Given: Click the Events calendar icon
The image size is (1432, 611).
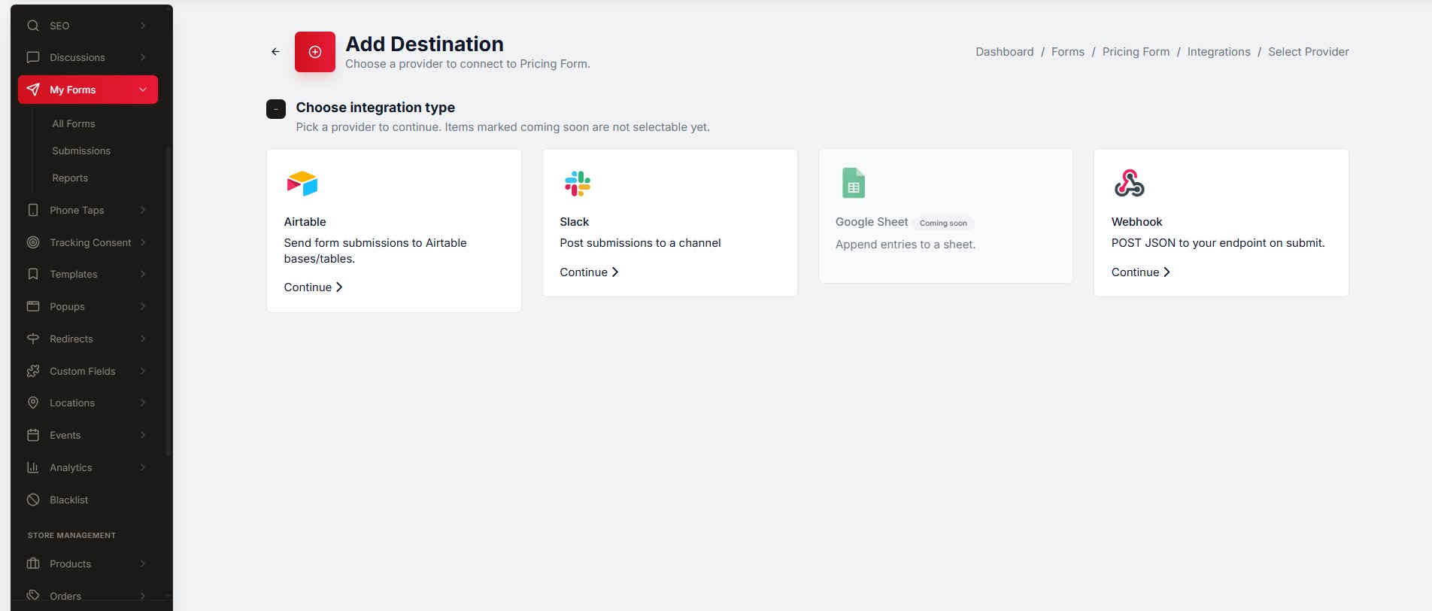Looking at the screenshot, I should point(33,435).
